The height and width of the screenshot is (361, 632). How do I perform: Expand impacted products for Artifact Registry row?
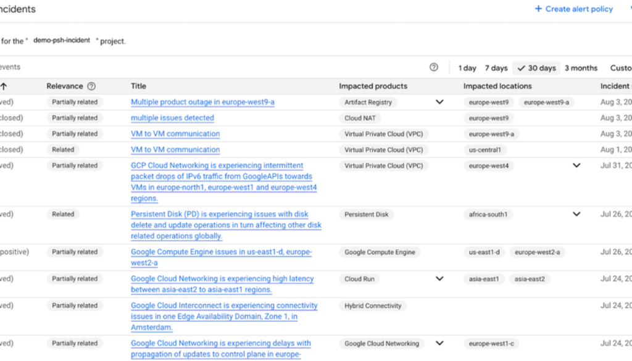tap(439, 102)
